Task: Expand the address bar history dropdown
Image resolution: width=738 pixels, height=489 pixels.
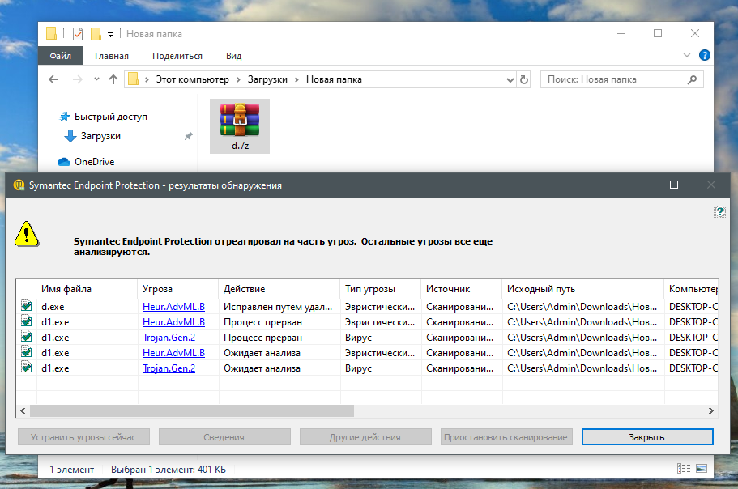Action: [510, 80]
